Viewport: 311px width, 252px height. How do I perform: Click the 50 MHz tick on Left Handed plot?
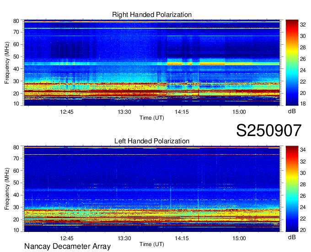[16, 183]
